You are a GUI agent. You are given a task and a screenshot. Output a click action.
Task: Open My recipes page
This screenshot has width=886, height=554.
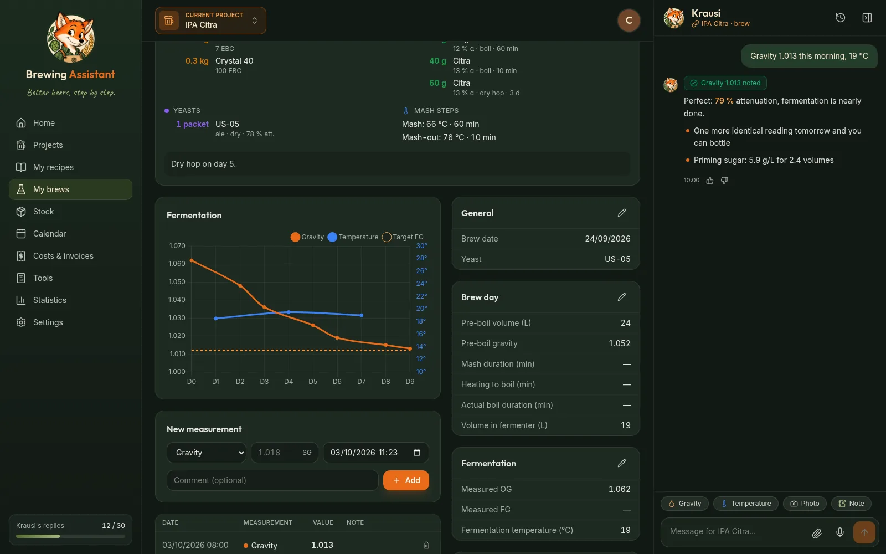point(71,167)
